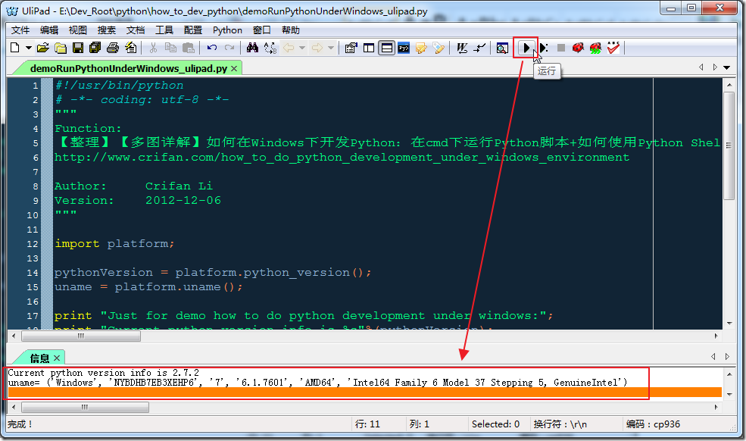Open the 工具 menu
Image resolution: width=746 pixels, height=441 pixels.
click(x=164, y=30)
